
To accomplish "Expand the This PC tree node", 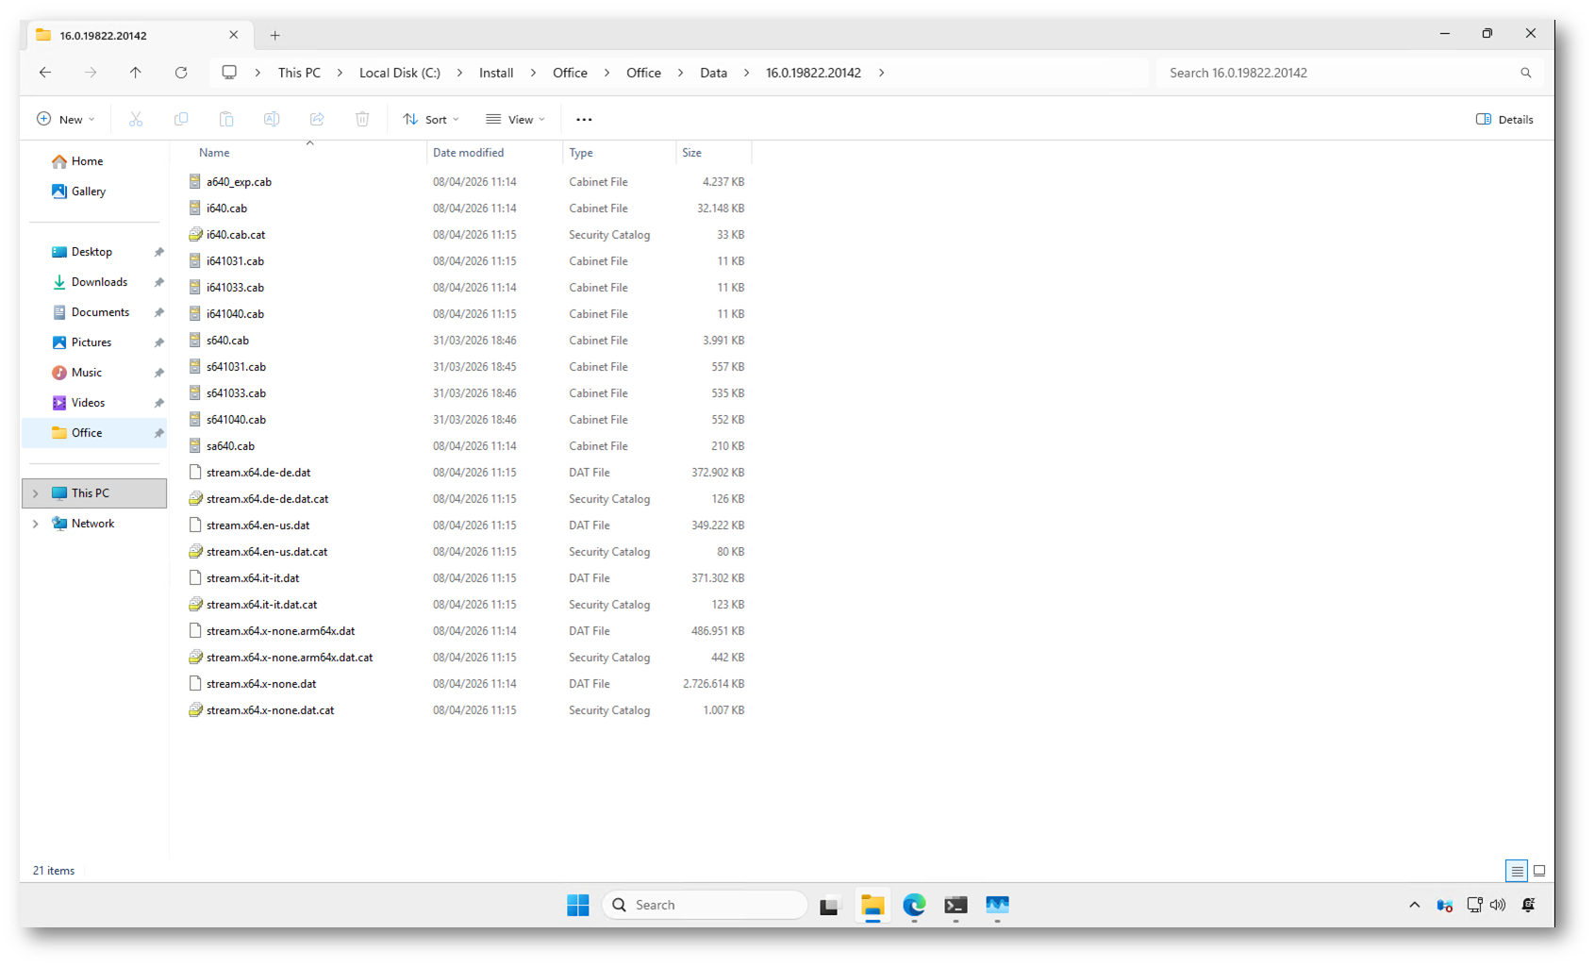I will [x=36, y=493].
